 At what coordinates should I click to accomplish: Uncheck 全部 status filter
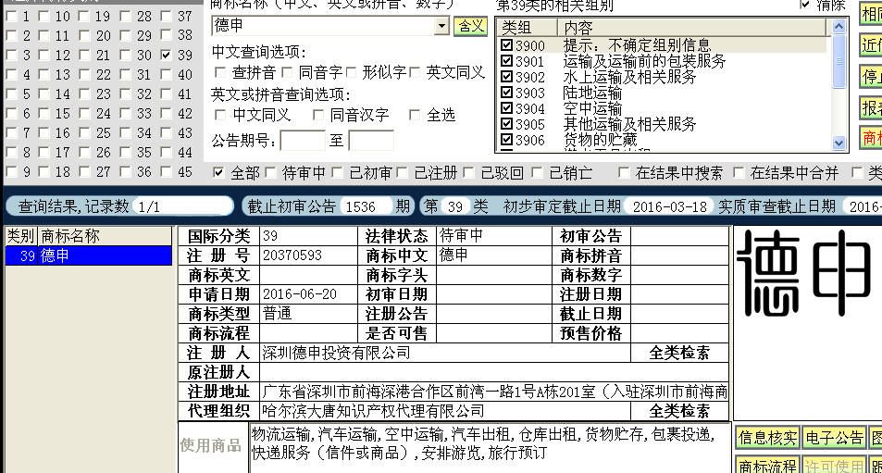point(218,173)
